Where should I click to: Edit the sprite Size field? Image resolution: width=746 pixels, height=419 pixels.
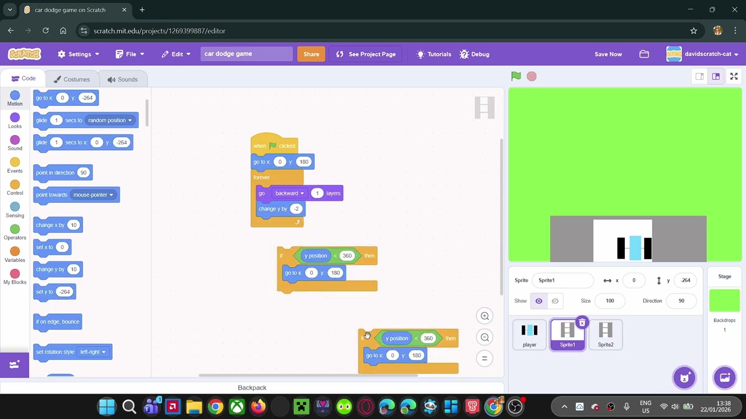(610, 301)
